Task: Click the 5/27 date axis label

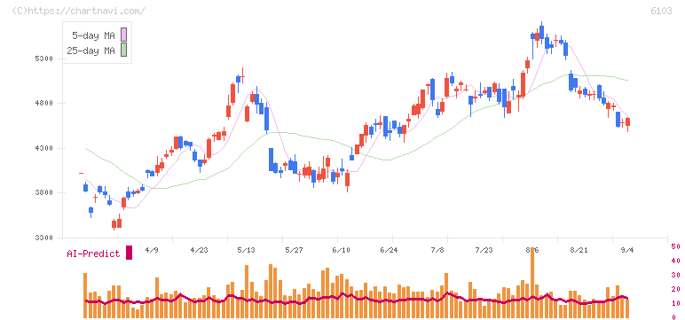Action: [294, 250]
